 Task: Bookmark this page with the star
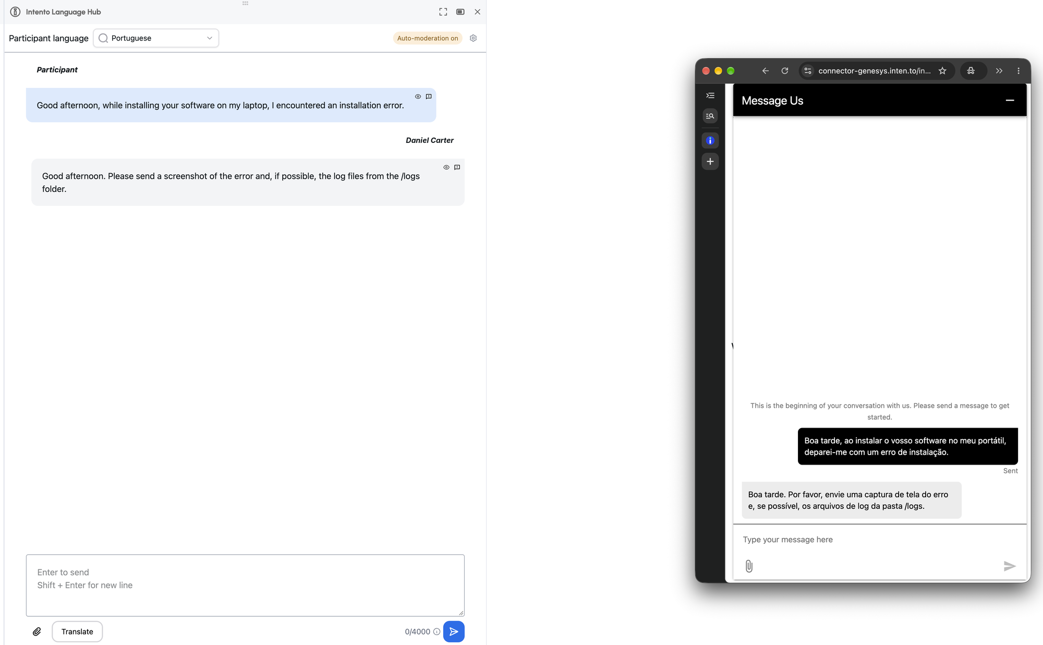(x=942, y=71)
